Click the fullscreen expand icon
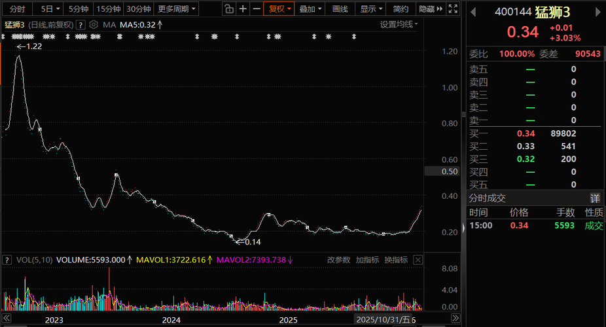 coord(453,9)
